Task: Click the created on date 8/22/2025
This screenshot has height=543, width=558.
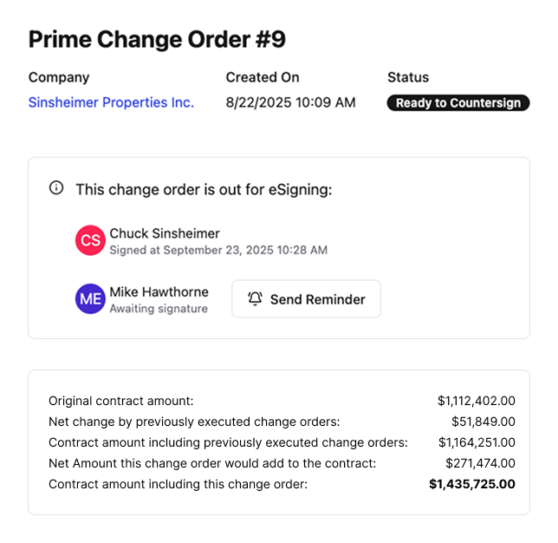Action: pos(290,102)
